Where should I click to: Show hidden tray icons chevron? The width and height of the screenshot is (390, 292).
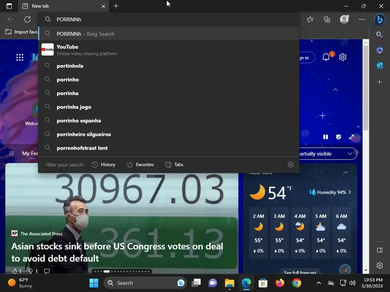[319, 283]
